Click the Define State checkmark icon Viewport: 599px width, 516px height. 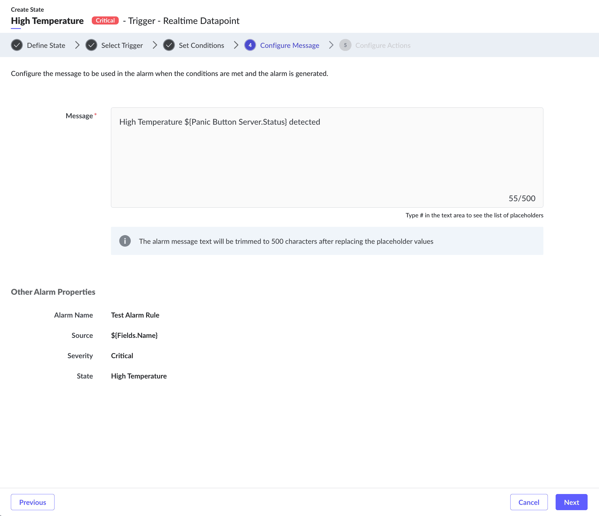[17, 45]
